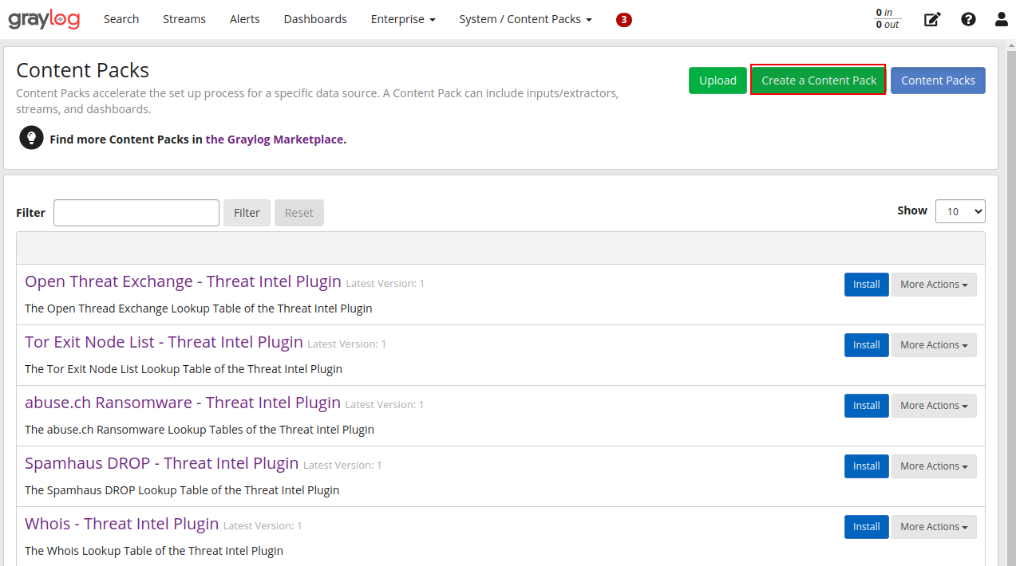
Task: Open the help question mark icon
Action: [x=968, y=19]
